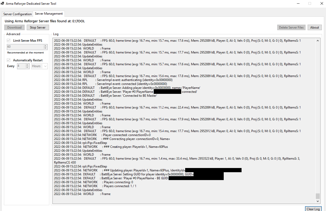This screenshot has width=326, height=211.
Task: Click the restart interval up arrow
Action: click(27, 65)
